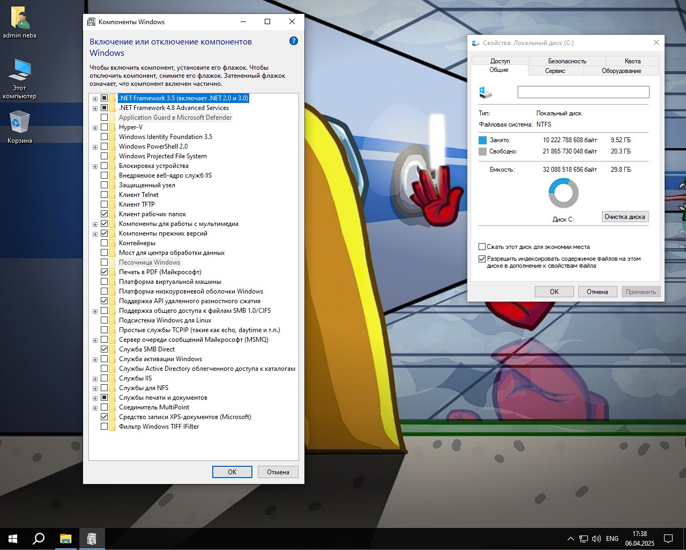Check 'Сжать этот диск для экономии места'
Image resolution: width=686 pixels, height=550 pixels.
click(x=482, y=247)
